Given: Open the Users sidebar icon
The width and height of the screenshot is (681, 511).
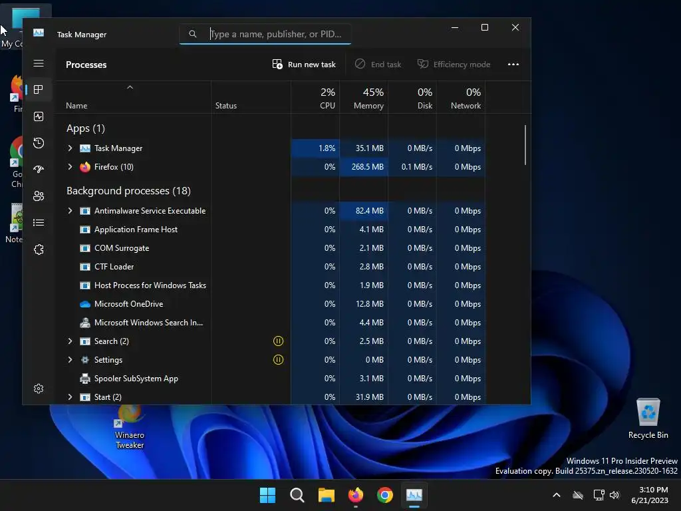Looking at the screenshot, I should click(39, 196).
